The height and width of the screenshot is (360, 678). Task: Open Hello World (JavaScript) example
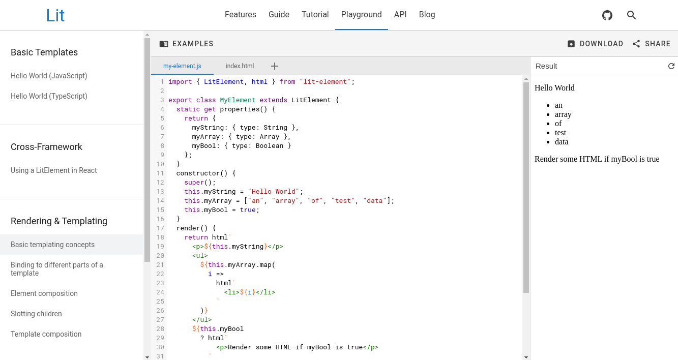[x=49, y=76]
